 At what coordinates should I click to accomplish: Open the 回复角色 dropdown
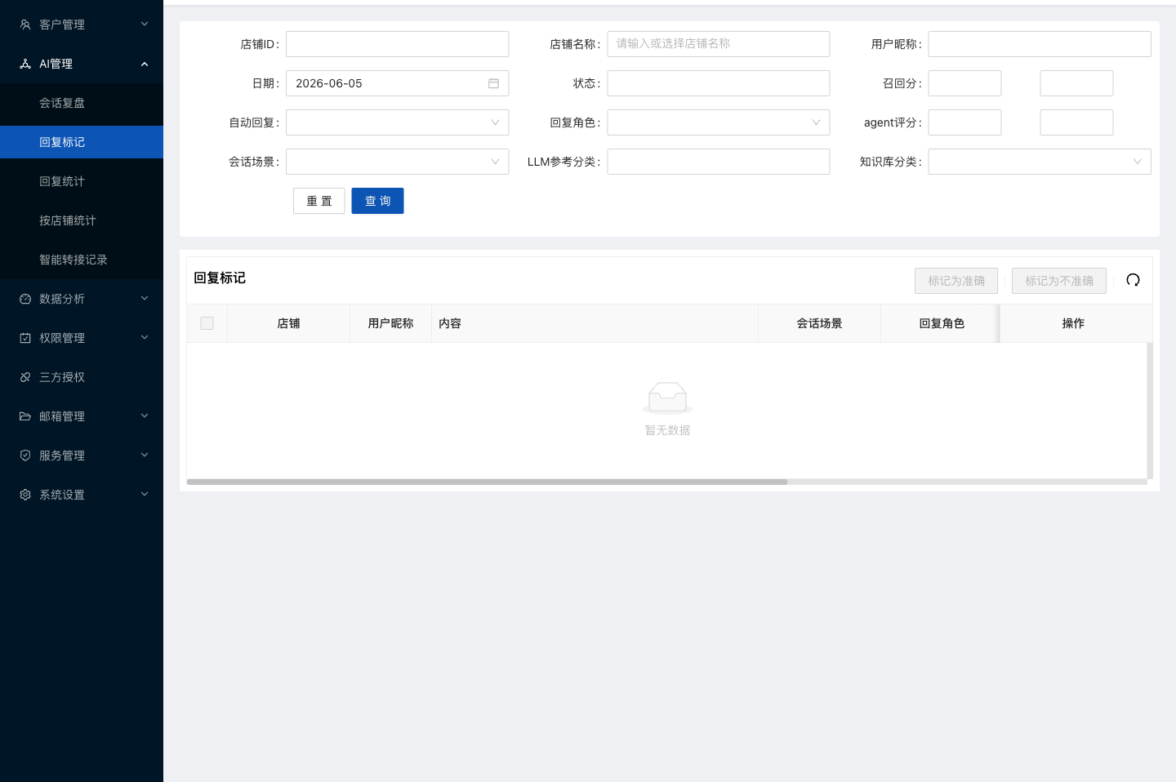[x=719, y=122]
